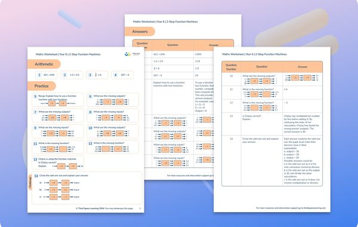
Task: Open arithmetic question 4 '207 ÷ 9'
Action: click(x=122, y=75)
